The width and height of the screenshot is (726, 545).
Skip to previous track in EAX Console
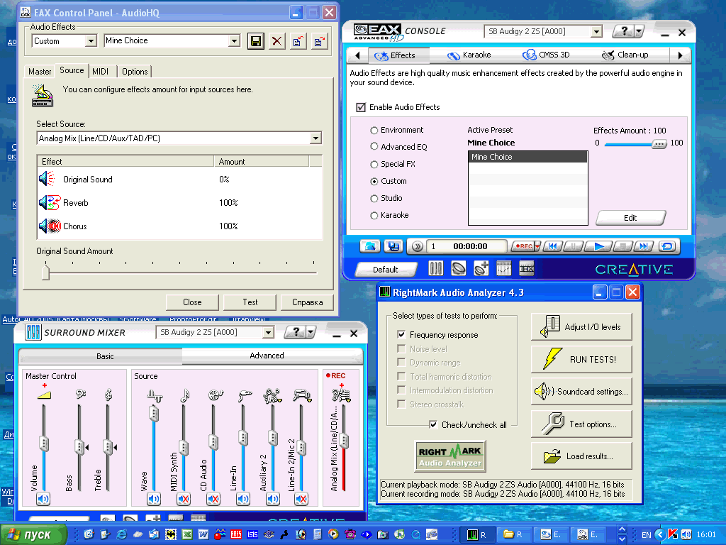pos(552,246)
